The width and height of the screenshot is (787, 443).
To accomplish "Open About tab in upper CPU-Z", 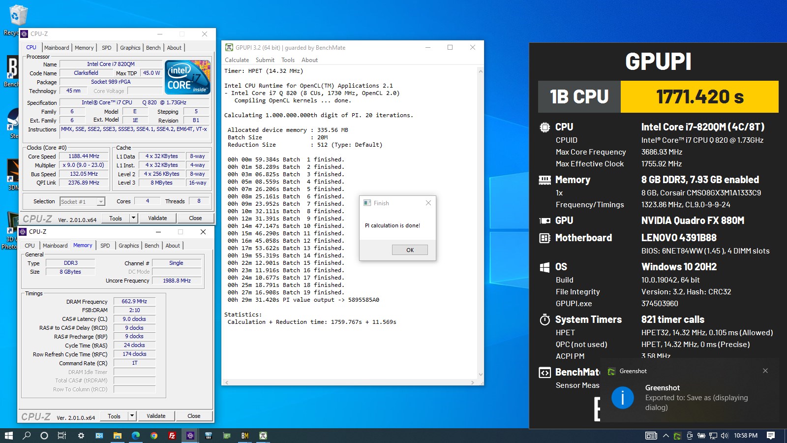I will (174, 48).
